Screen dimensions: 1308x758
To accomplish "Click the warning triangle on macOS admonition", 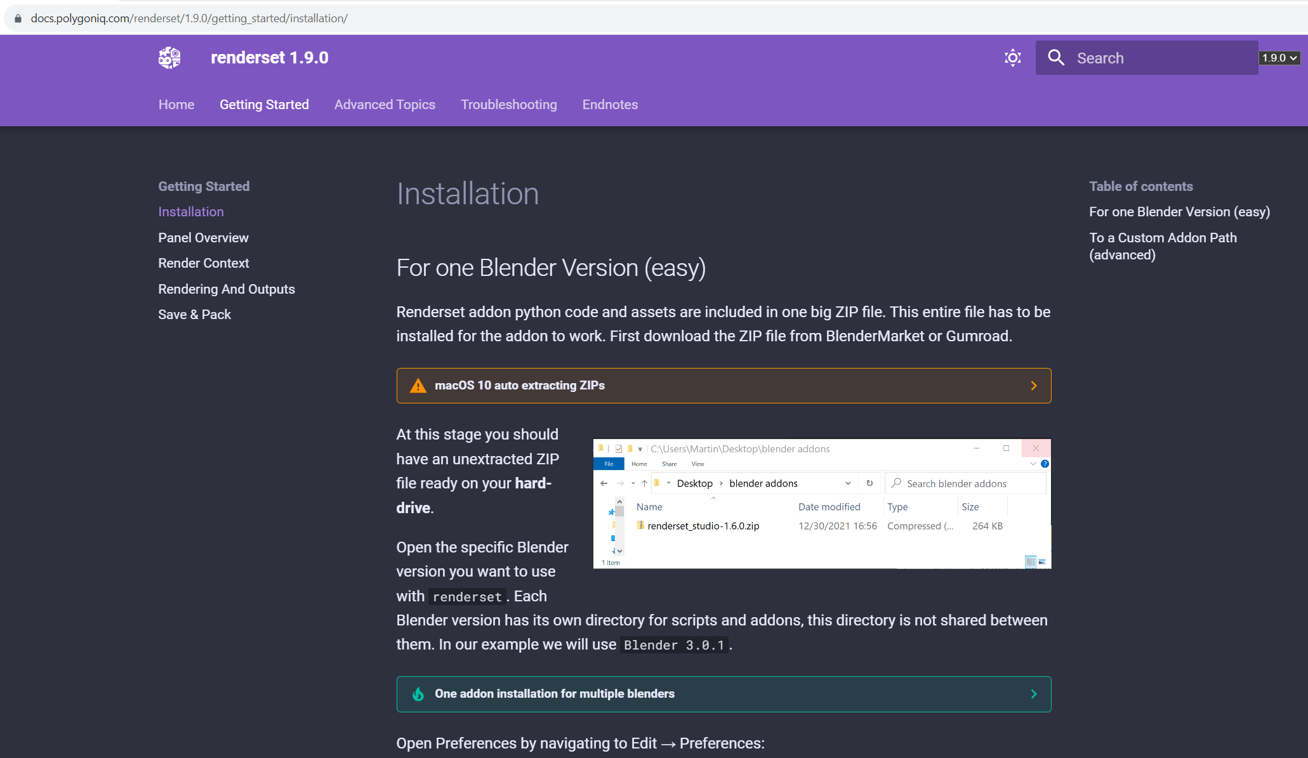I will tap(418, 385).
